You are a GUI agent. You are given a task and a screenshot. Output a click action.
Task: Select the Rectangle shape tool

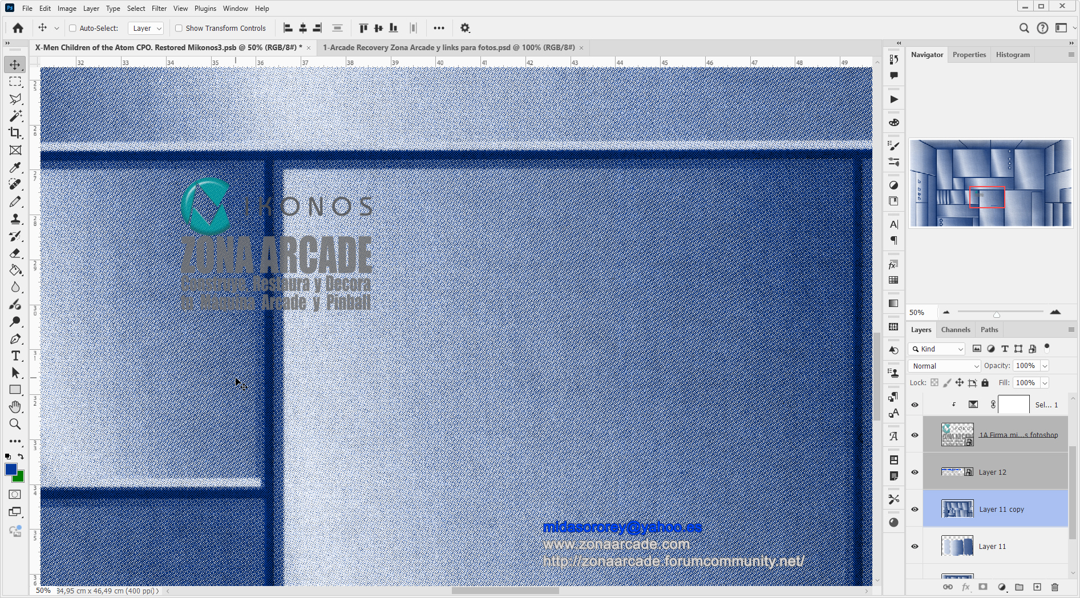click(15, 390)
